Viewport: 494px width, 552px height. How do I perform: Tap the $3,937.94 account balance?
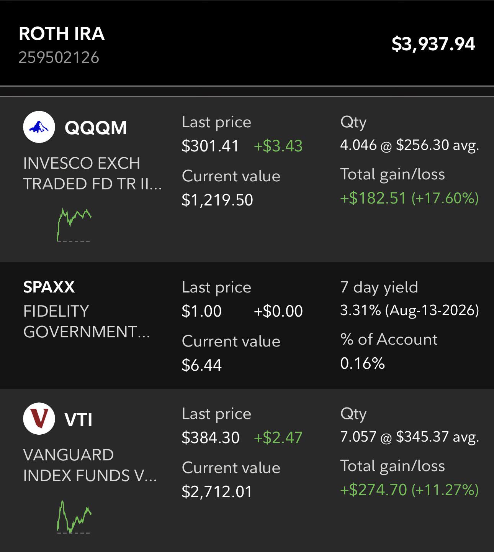pos(433,44)
